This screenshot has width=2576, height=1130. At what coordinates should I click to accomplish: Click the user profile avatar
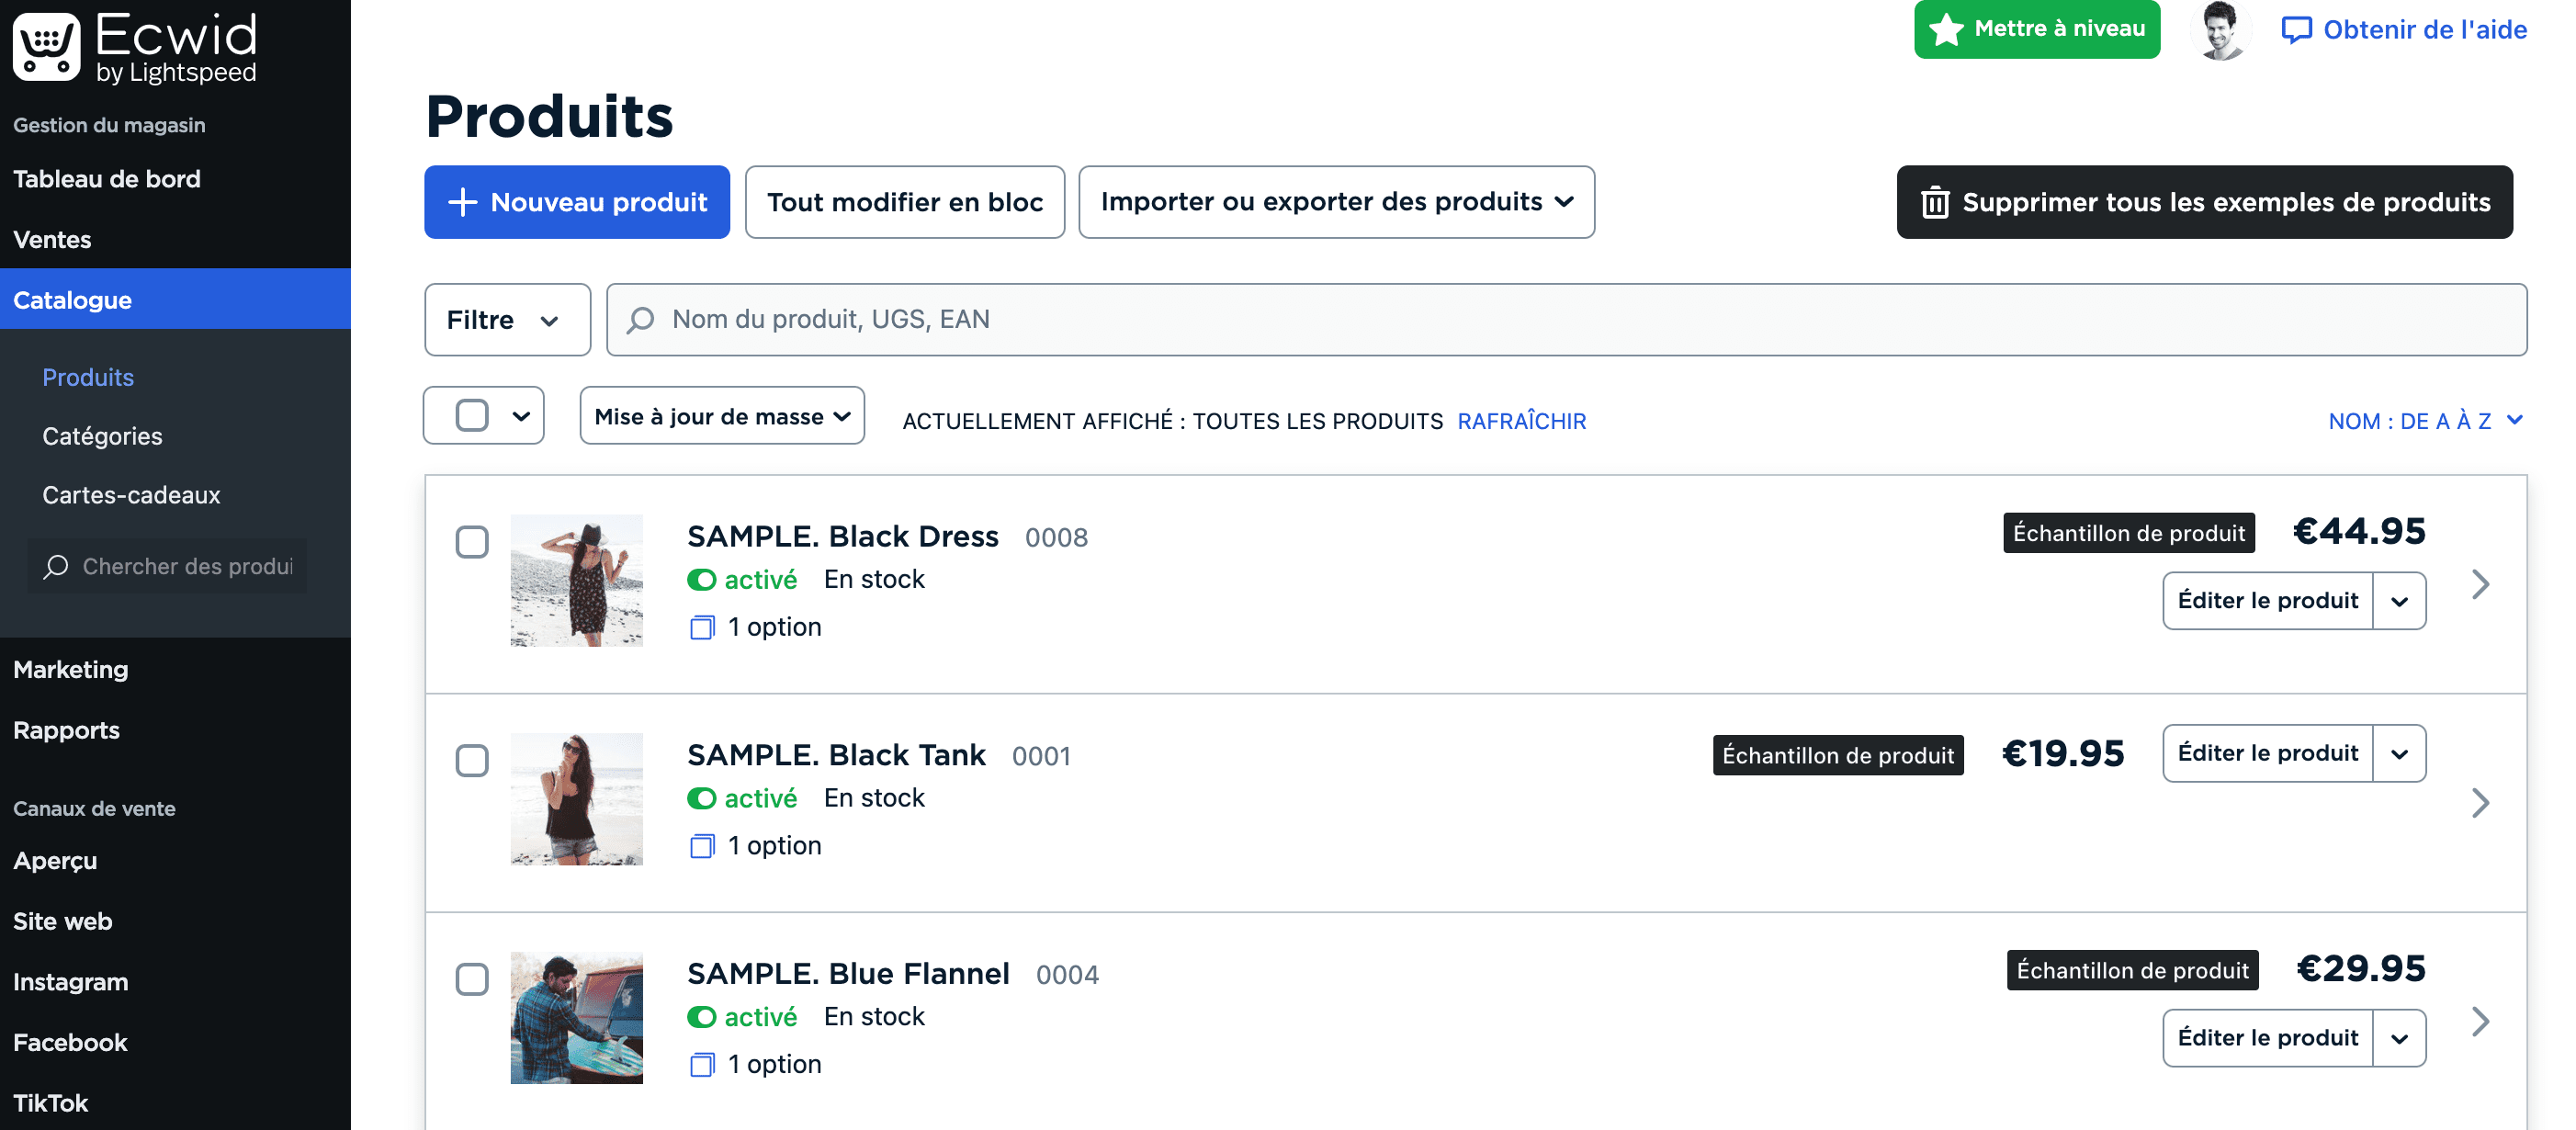[x=2220, y=30]
